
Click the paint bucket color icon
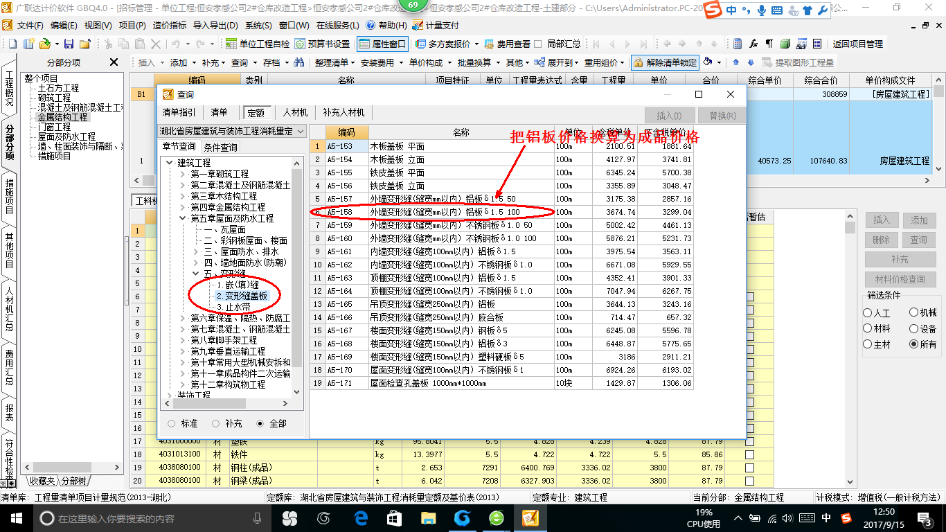[x=708, y=62]
